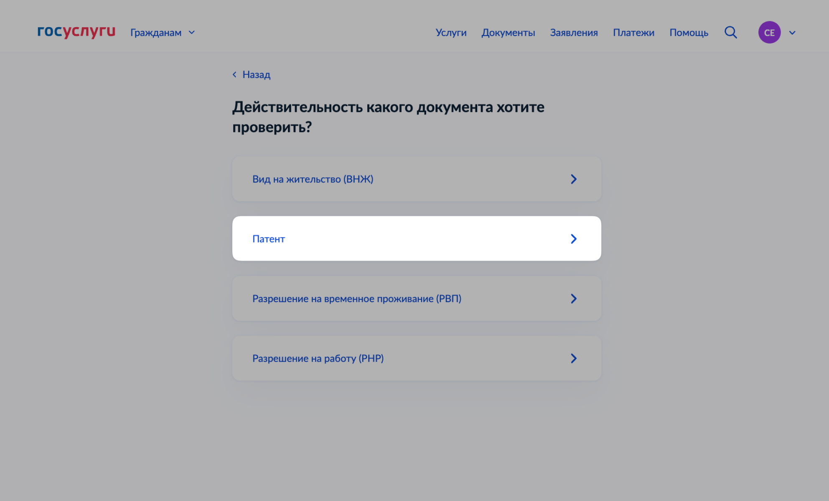The image size is (829, 501).
Task: Choose Разрешение на временное проживание (РВП)
Action: pos(417,299)
